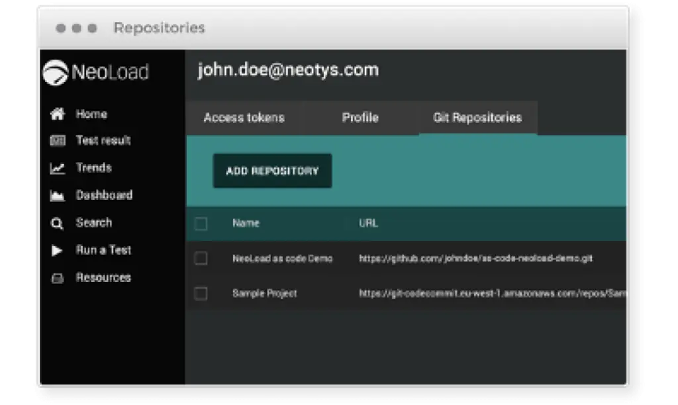
Task: Click the Search magnifying glass icon
Action: [58, 223]
